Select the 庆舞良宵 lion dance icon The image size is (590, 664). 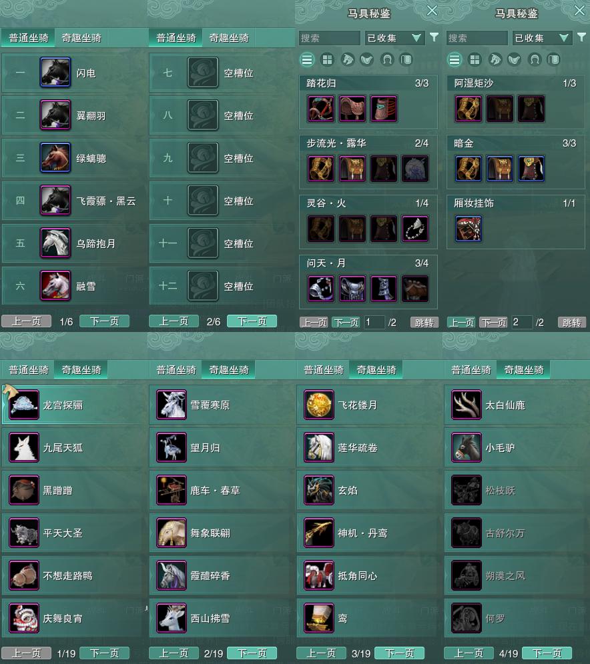point(24,618)
